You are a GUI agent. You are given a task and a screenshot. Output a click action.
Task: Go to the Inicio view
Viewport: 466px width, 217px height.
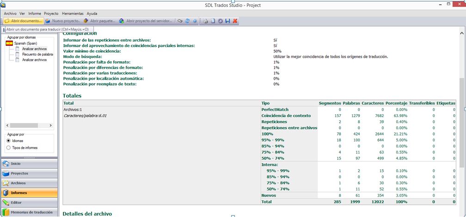tap(29, 164)
